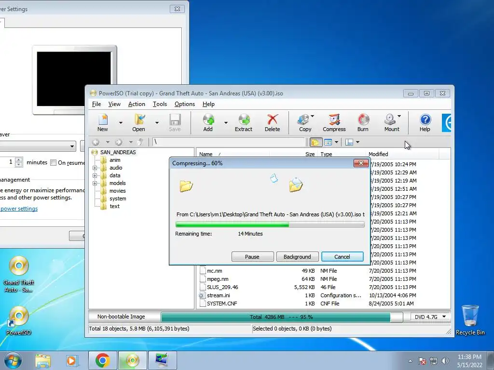Click the network icon in the system tray
494x370 pixels.
pyautogui.click(x=434, y=361)
